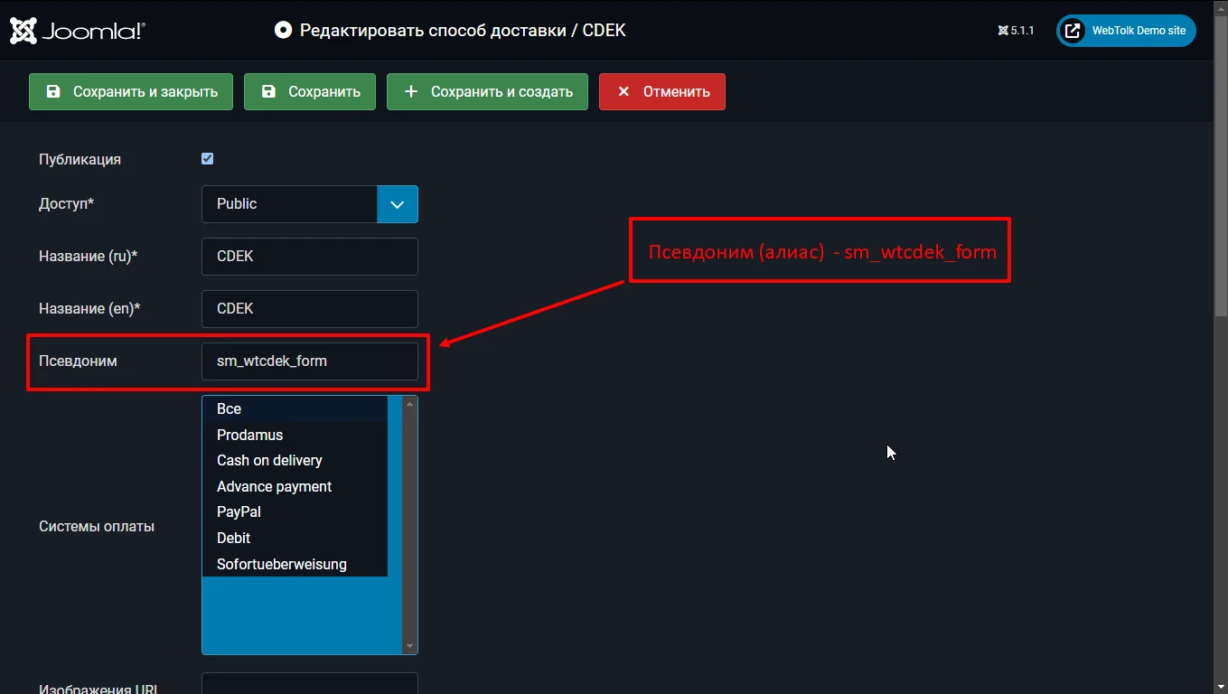Click "Сохранить и создать" button
Screen dimensions: 1228x694
click(487, 91)
